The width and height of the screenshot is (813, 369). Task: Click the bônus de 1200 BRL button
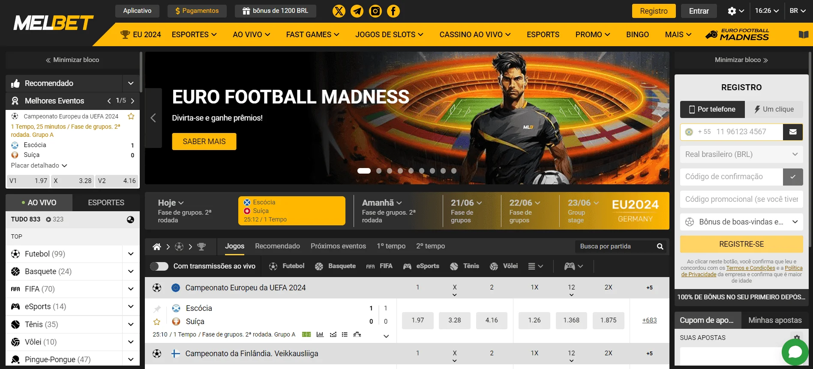coord(276,11)
